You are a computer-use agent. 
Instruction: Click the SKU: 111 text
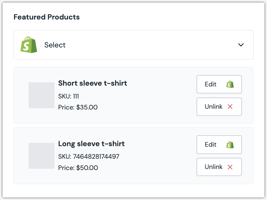point(69,96)
